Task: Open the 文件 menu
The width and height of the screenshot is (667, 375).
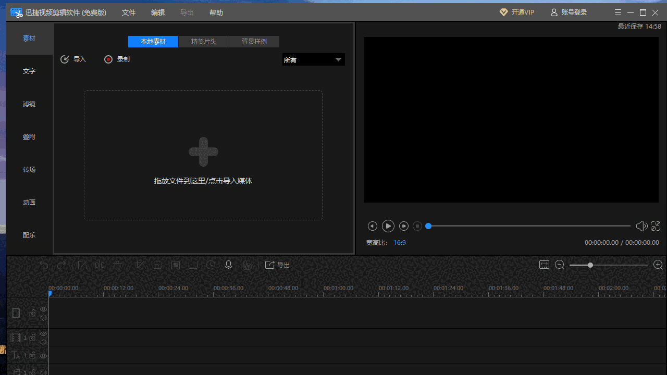Action: point(129,12)
